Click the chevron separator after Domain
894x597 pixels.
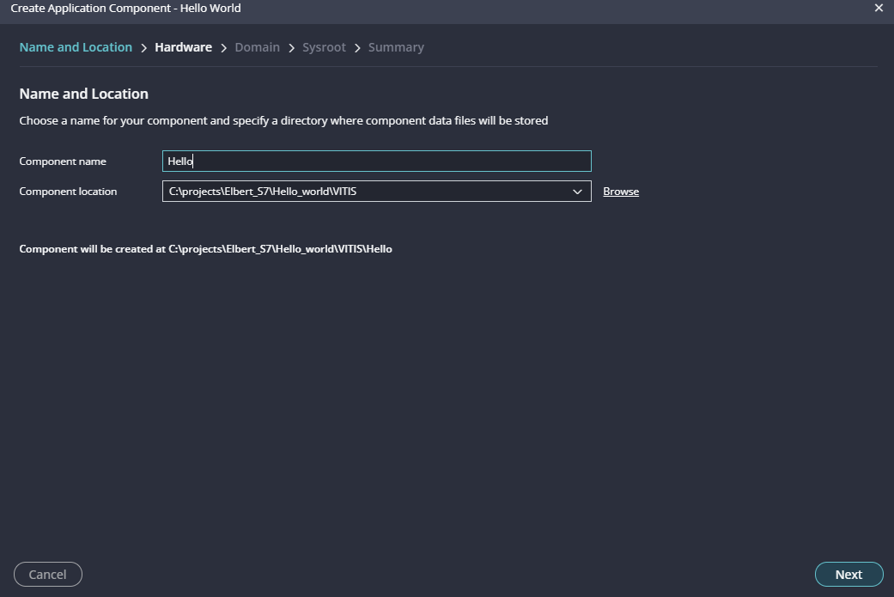(x=291, y=48)
